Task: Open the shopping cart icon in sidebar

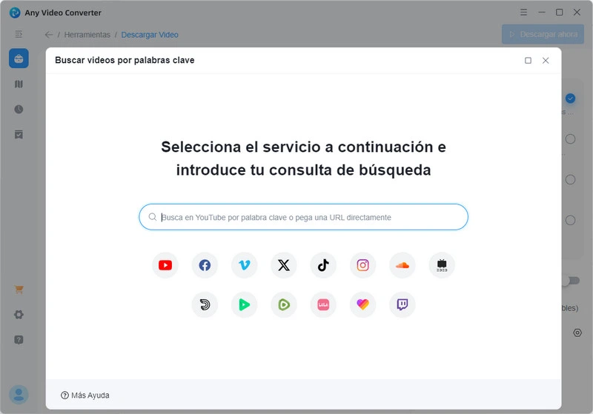Action: [x=19, y=290]
